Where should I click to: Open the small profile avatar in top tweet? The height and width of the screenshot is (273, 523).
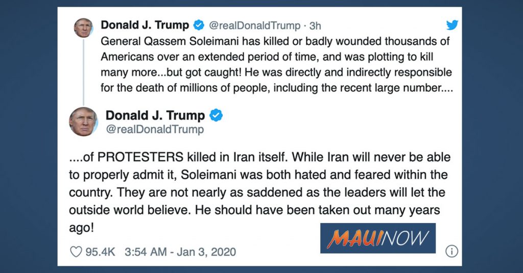(83, 28)
